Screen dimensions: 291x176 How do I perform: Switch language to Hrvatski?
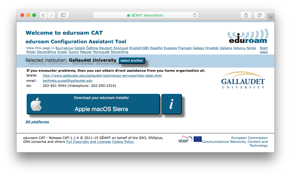pos(212,48)
